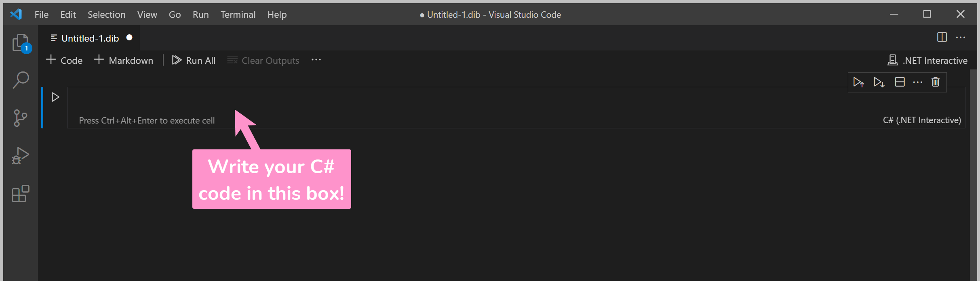Open notebook toolbar overflow menu
The width and height of the screenshot is (980, 281).
tap(316, 60)
